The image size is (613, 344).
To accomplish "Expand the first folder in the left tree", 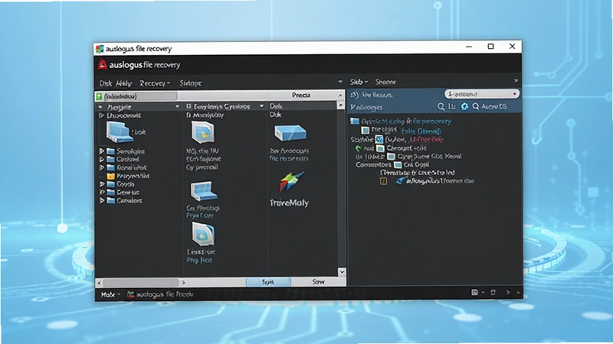I will coord(102,151).
